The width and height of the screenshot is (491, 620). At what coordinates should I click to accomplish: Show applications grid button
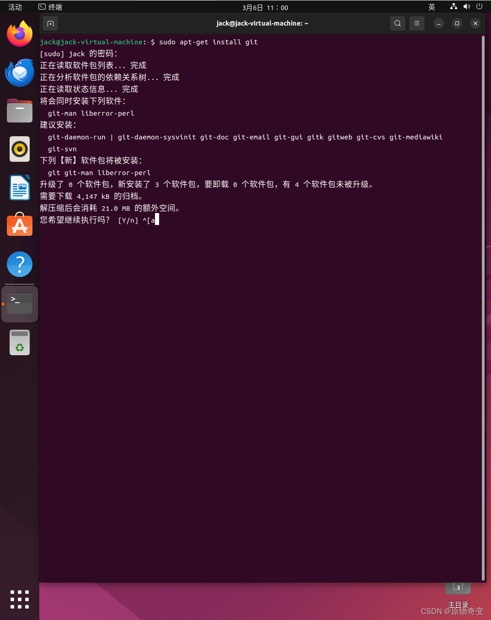click(x=20, y=599)
